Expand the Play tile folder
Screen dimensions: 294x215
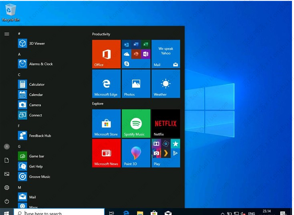[165, 153]
